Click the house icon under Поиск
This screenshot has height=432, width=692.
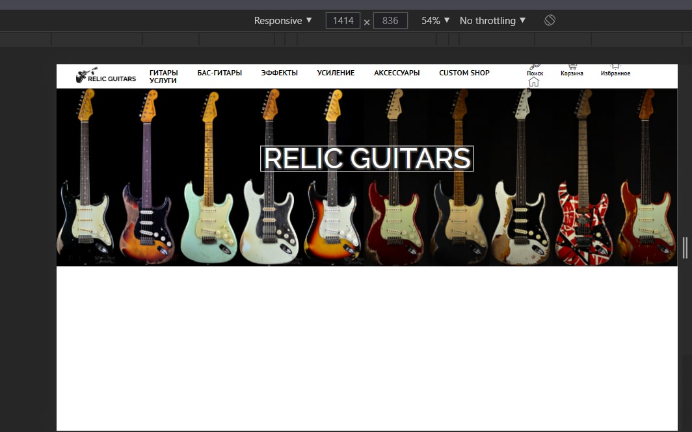tap(534, 82)
